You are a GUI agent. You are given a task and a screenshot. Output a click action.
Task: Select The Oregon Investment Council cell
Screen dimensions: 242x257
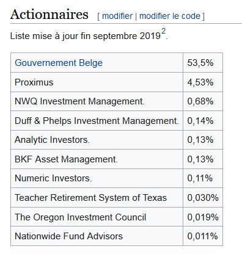point(97,217)
